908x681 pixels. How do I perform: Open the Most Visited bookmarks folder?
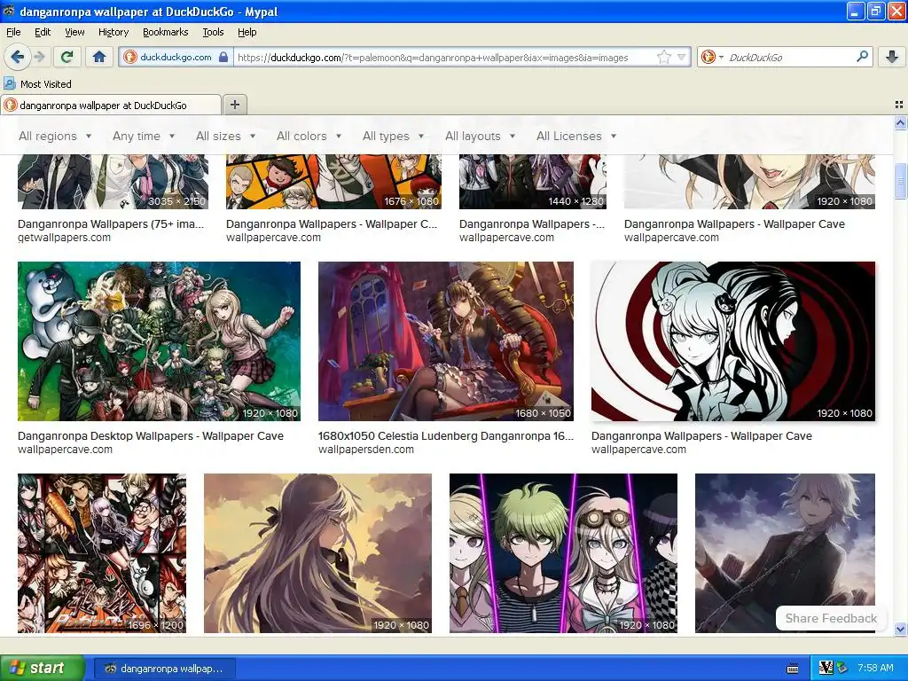pyautogui.click(x=37, y=84)
